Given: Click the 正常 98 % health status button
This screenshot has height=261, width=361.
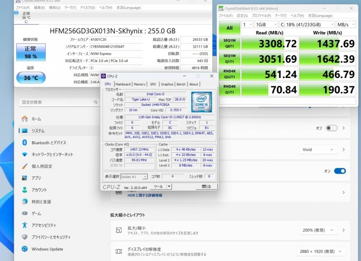Looking at the screenshot, I should (31, 52).
